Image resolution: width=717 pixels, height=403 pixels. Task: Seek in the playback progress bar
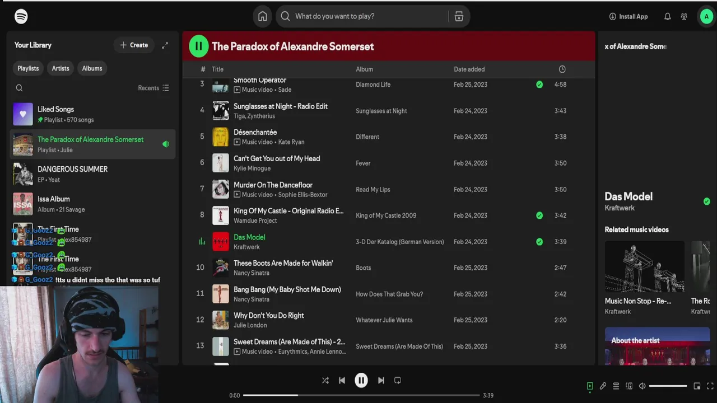click(x=361, y=395)
